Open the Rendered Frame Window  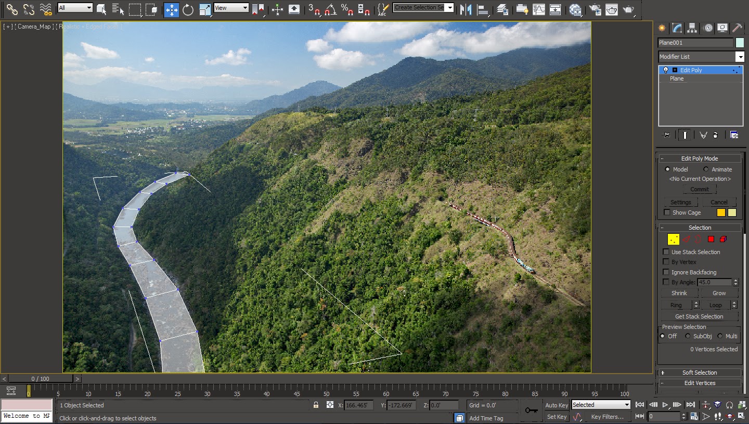[x=611, y=9]
